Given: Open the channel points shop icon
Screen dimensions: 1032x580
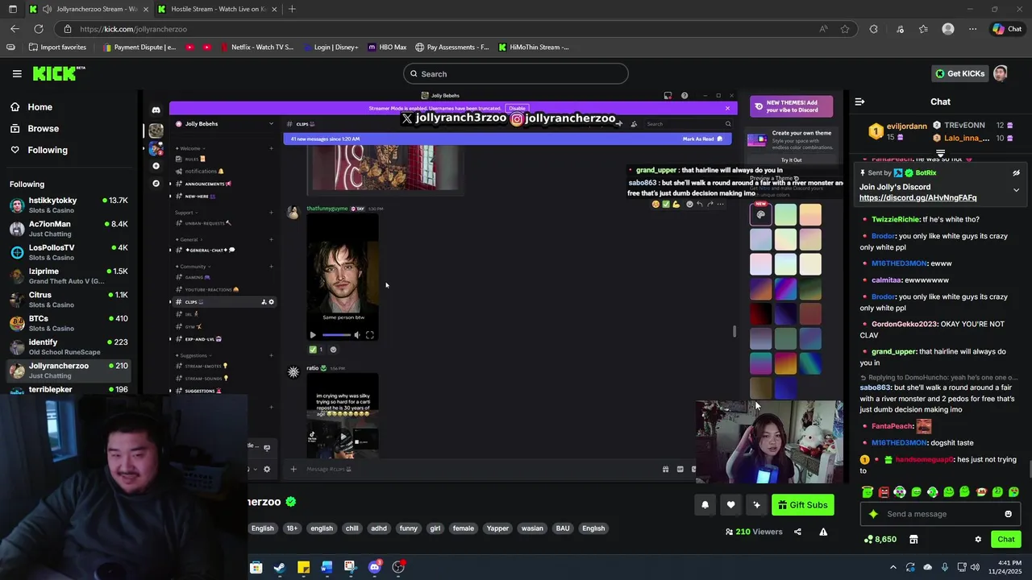Looking at the screenshot, I should [x=913, y=539].
